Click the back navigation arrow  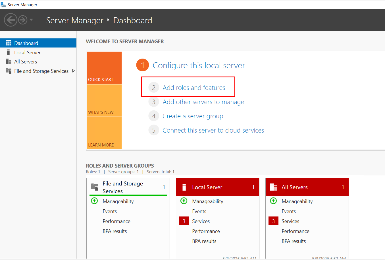[11, 20]
